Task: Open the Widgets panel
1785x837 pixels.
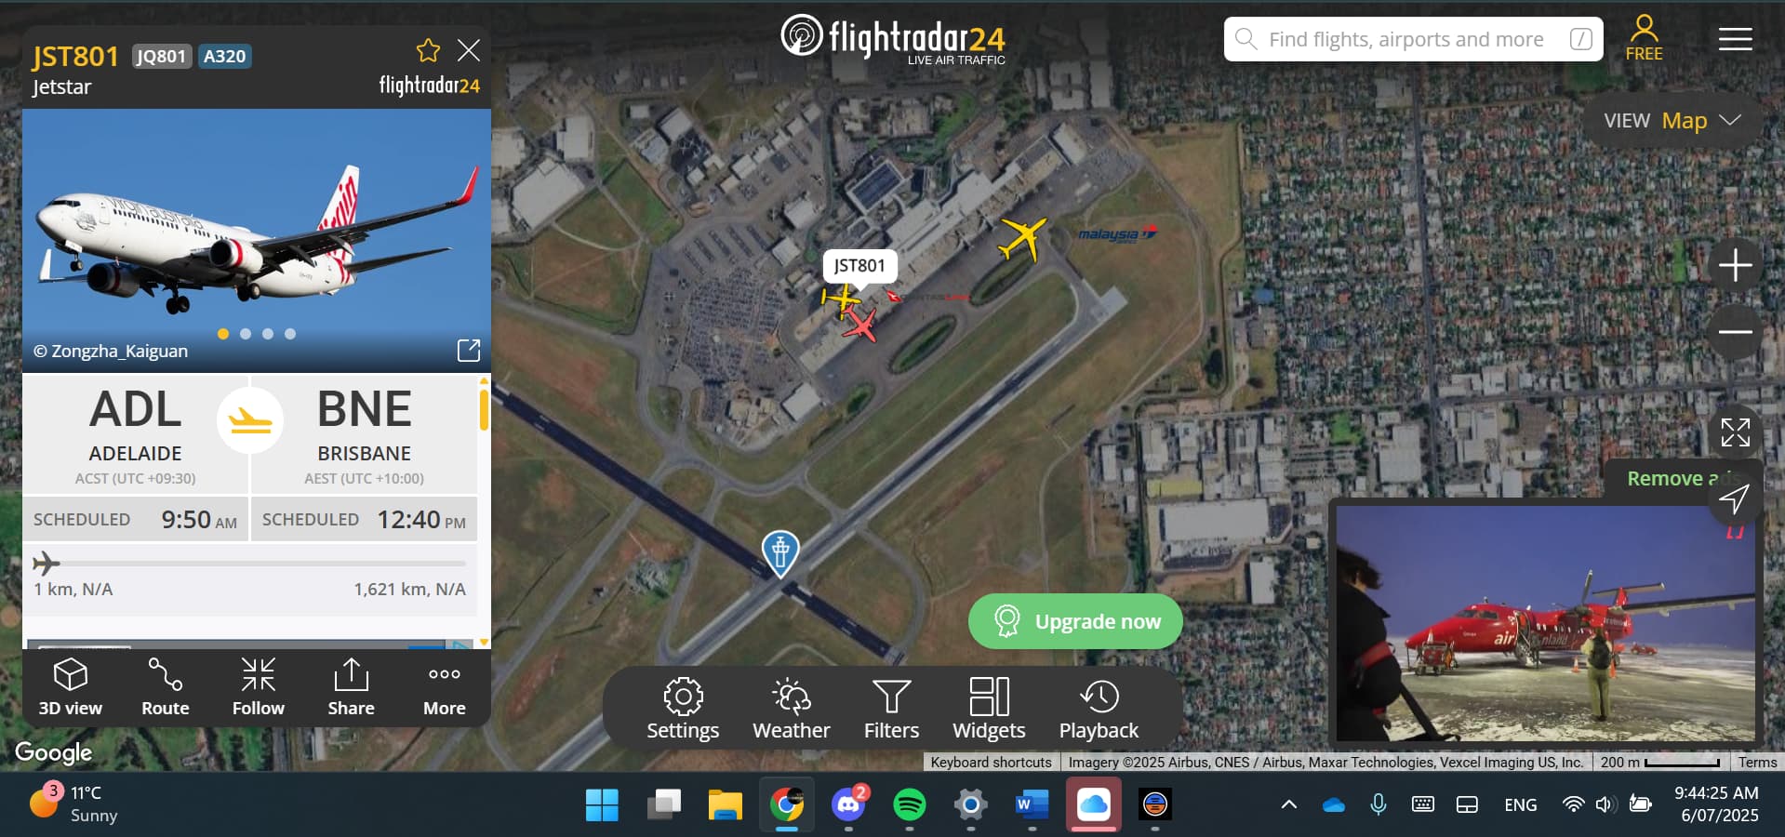Action: [x=989, y=709]
